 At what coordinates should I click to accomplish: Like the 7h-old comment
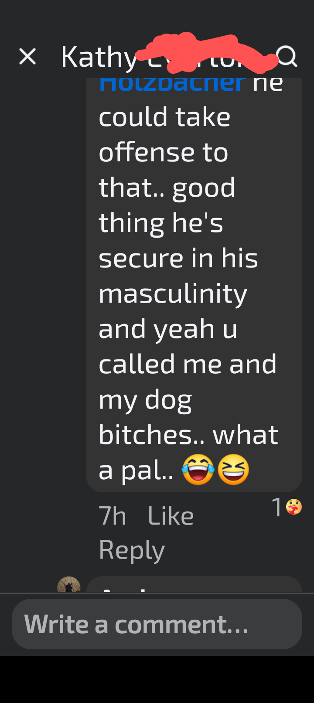(x=171, y=516)
